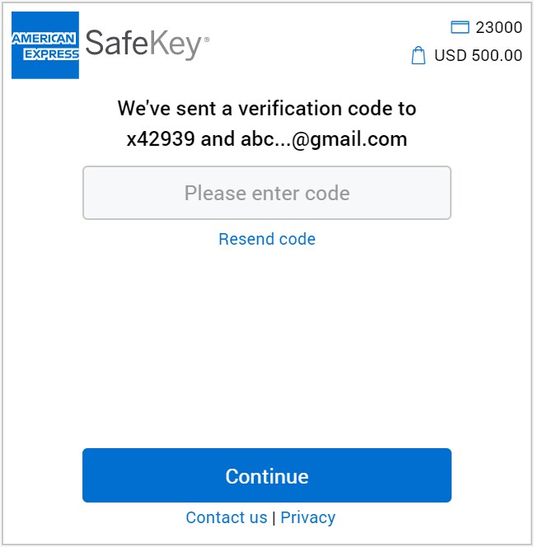
Task: Open the Privacy link
Action: tap(308, 517)
